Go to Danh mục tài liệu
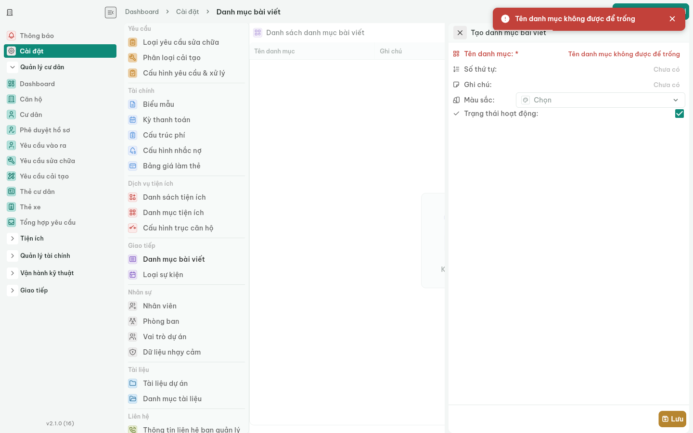693x433 pixels. coord(186,399)
